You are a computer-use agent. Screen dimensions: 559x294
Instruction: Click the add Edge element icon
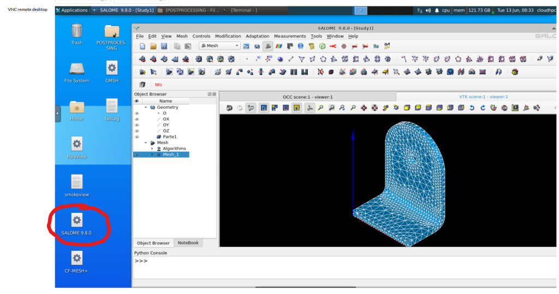(x=291, y=59)
